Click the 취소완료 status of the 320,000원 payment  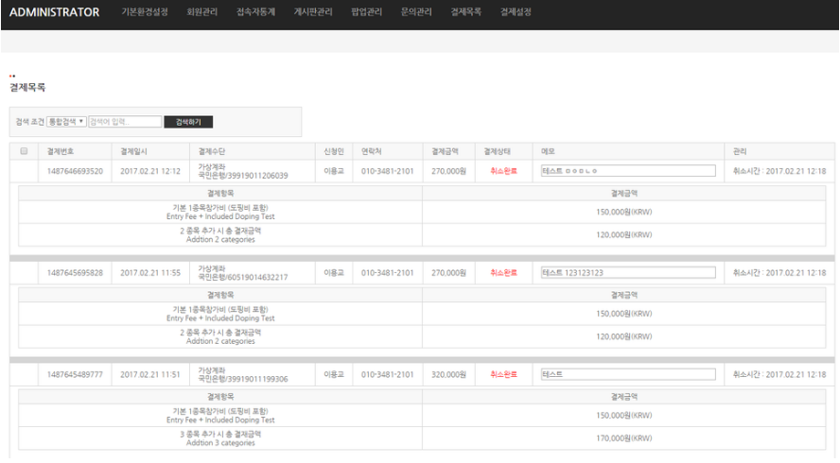[503, 375]
